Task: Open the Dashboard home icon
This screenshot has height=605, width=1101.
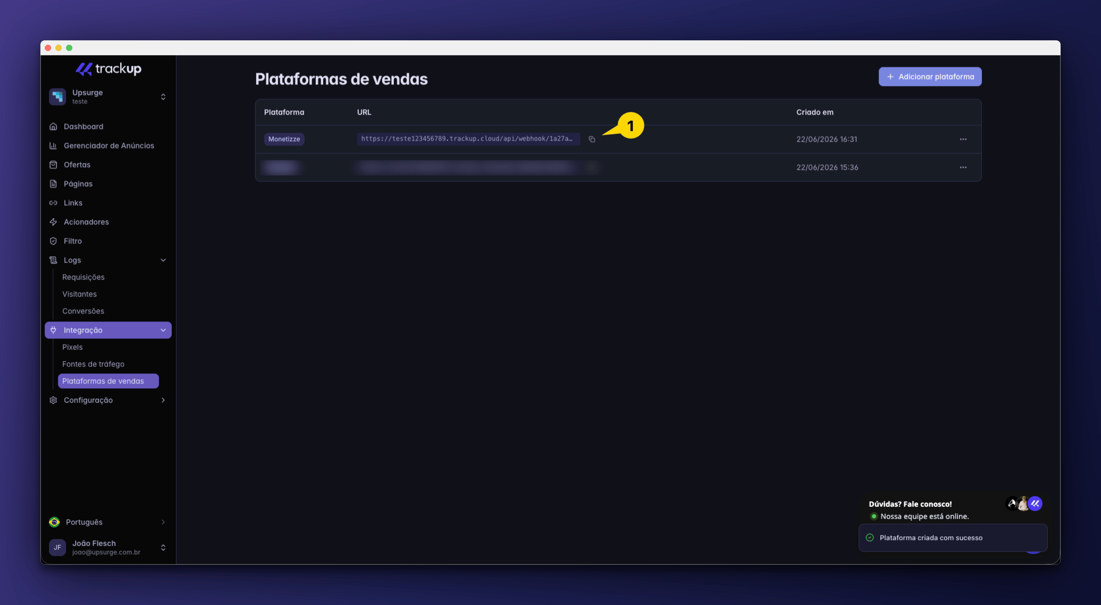Action: point(53,126)
